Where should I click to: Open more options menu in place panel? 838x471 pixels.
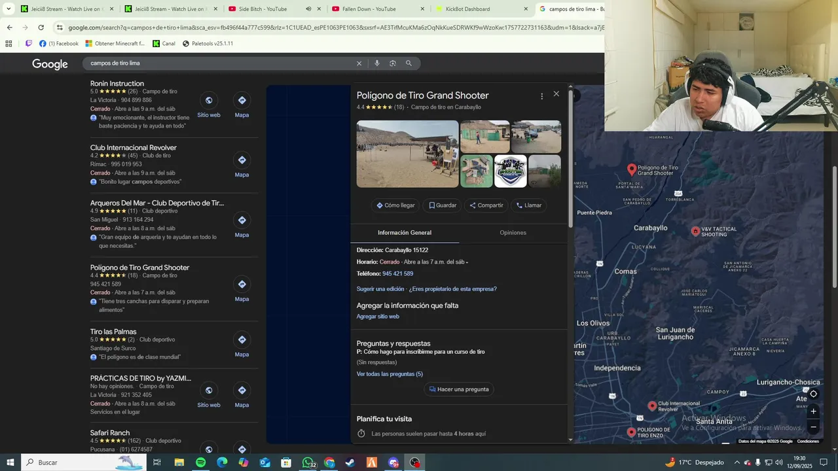coord(541,96)
